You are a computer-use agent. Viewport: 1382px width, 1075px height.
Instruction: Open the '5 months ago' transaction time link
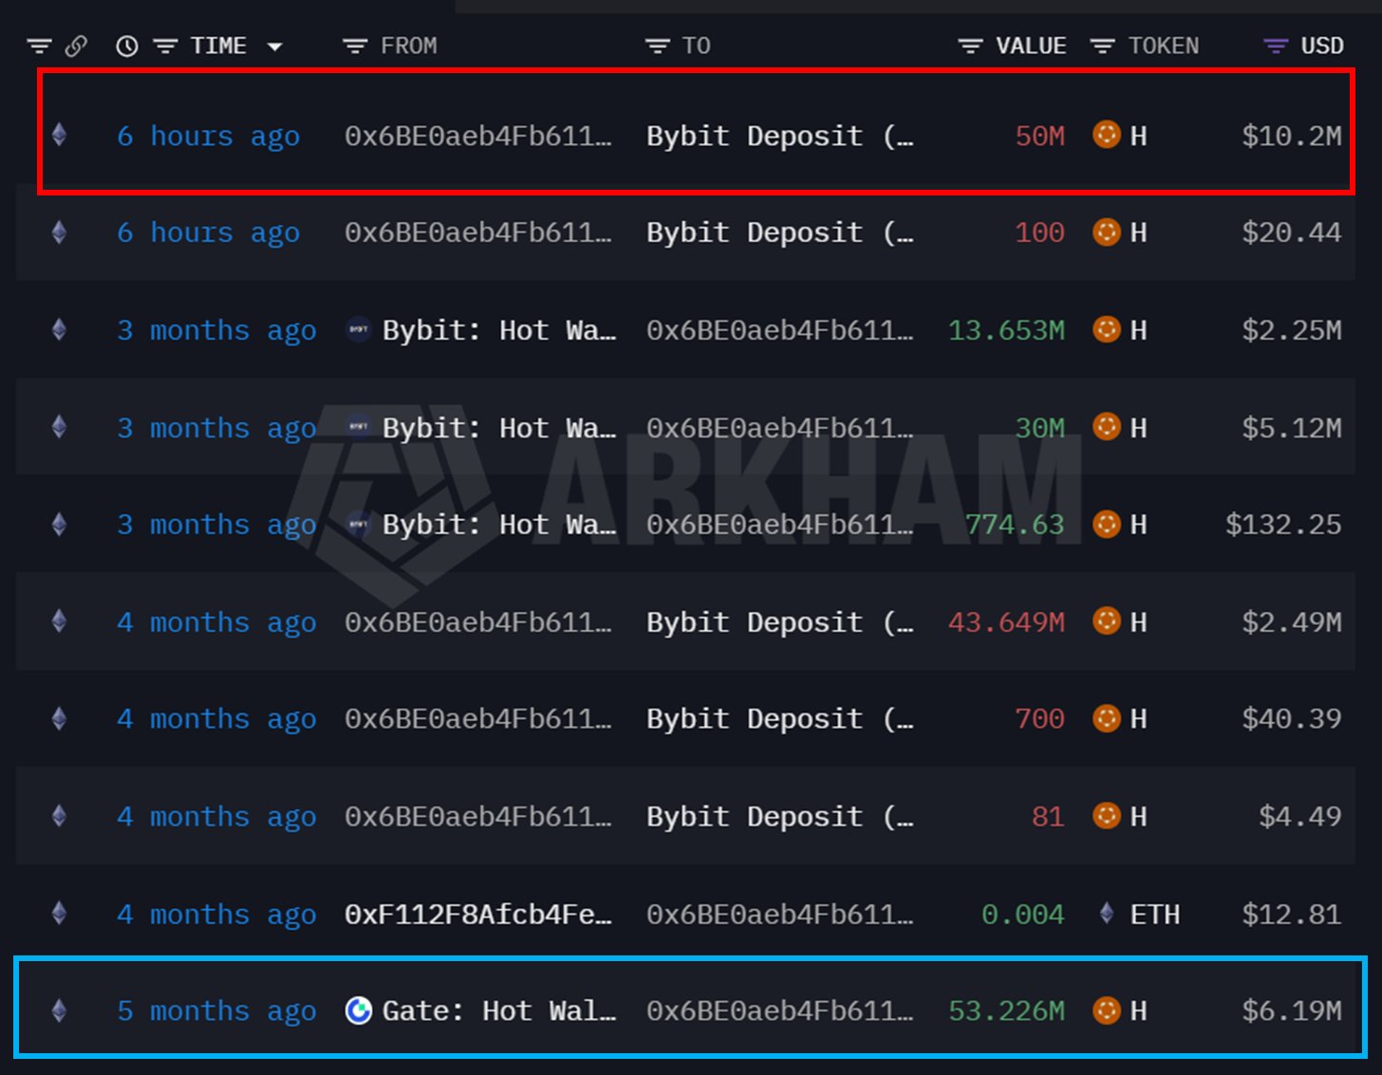(x=216, y=1012)
